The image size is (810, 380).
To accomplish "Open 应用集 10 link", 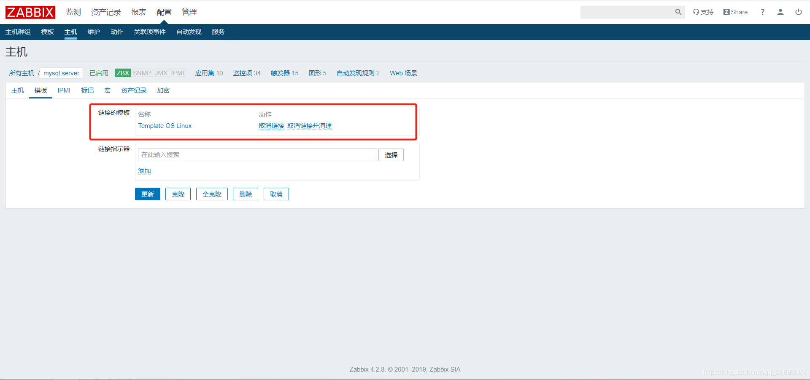I will (x=209, y=73).
